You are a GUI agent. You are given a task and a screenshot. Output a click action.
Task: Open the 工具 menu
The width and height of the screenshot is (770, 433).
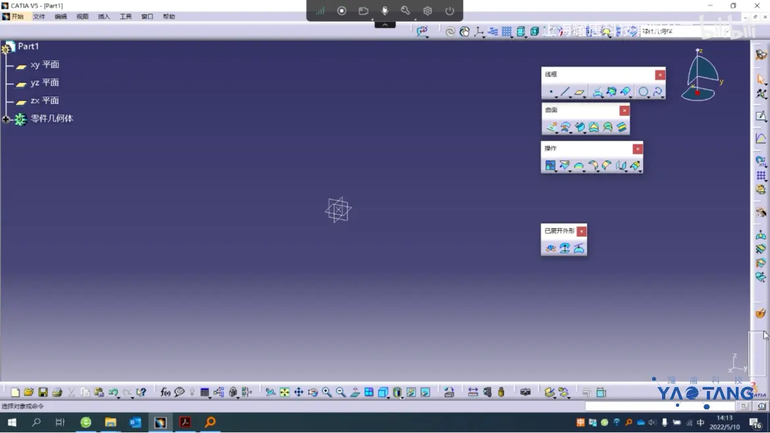coord(125,16)
